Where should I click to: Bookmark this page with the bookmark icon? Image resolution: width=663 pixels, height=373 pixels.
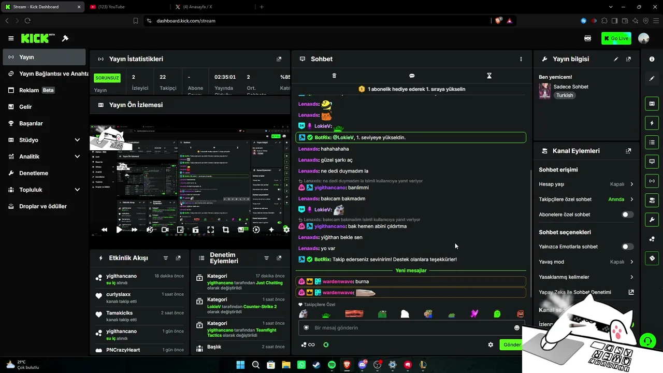pyautogui.click(x=136, y=21)
